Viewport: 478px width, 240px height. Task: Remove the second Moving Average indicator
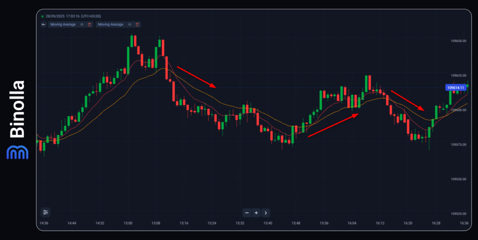(137, 24)
